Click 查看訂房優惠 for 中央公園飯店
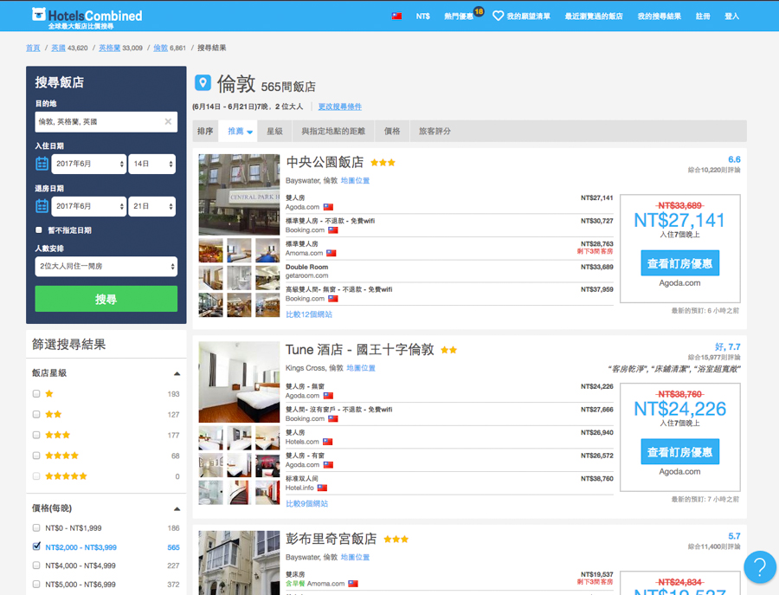The image size is (779, 595). (680, 263)
